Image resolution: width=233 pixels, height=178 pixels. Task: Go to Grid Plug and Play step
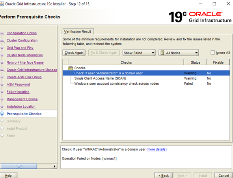[20, 48]
